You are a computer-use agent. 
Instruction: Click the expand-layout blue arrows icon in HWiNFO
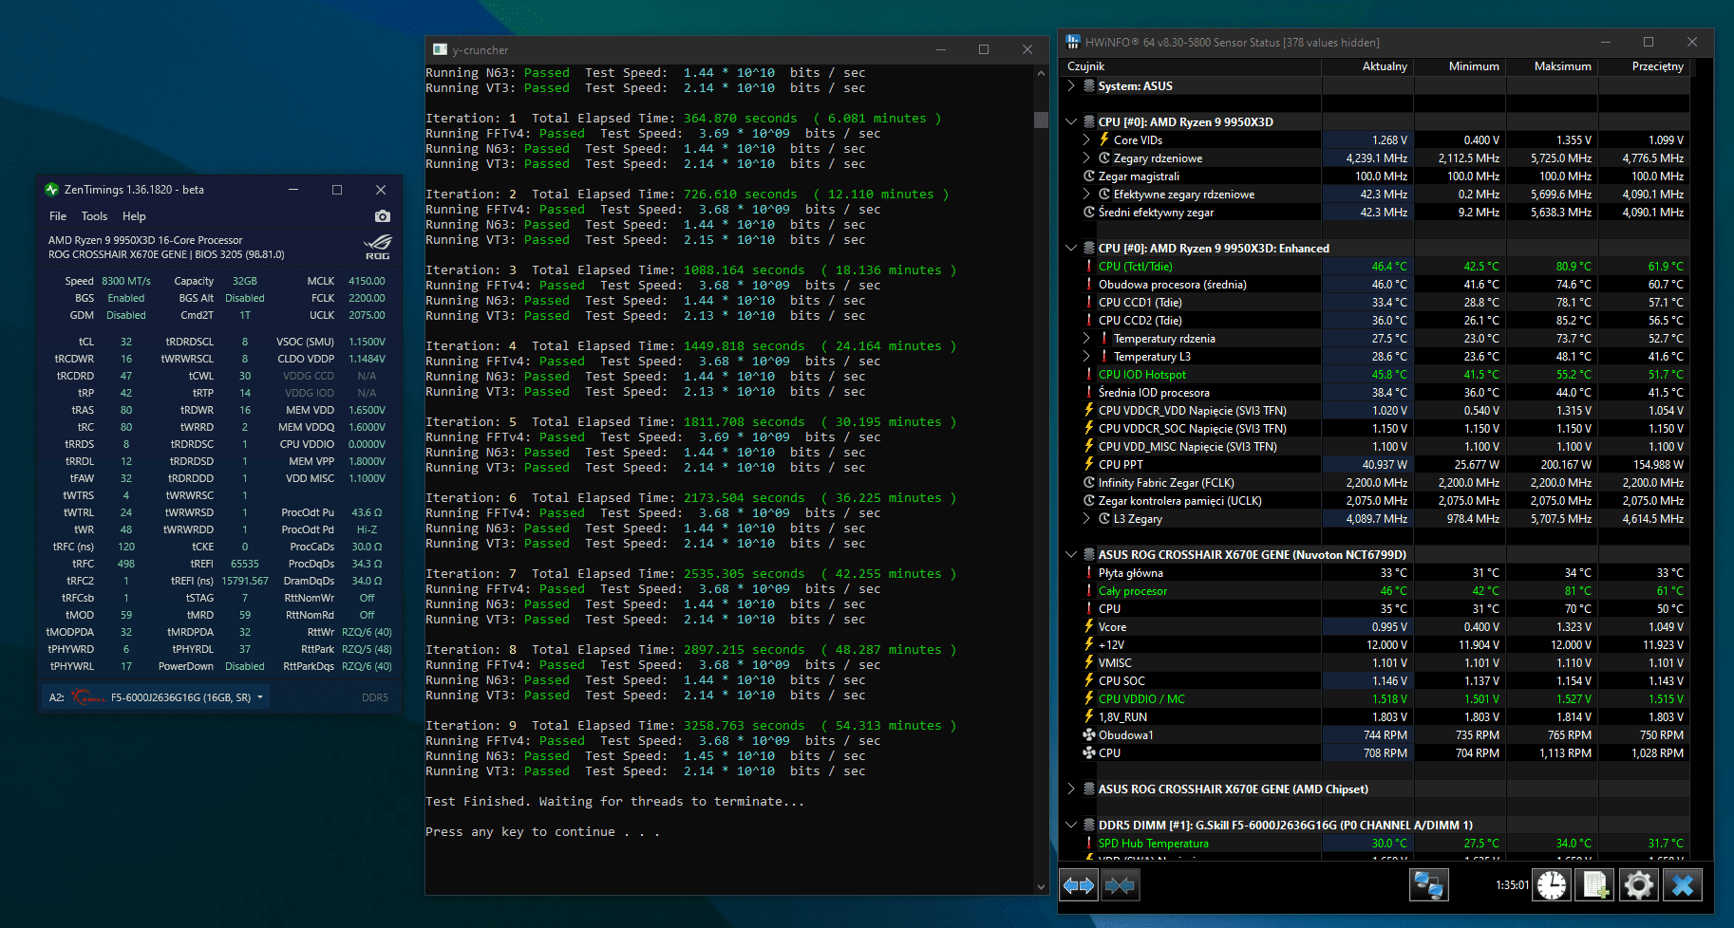click(x=1079, y=885)
